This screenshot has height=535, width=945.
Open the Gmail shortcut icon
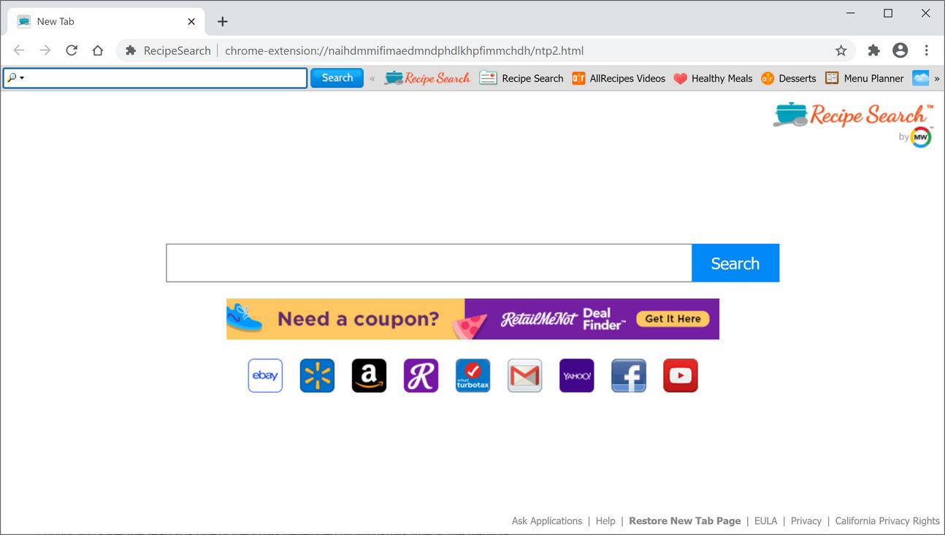tap(524, 375)
